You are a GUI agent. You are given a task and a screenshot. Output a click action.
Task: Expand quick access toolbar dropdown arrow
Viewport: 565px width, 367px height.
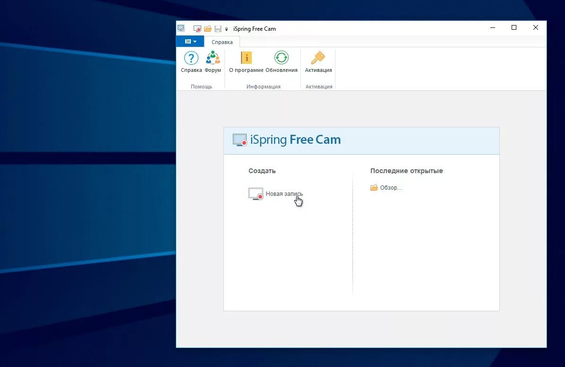[226, 29]
